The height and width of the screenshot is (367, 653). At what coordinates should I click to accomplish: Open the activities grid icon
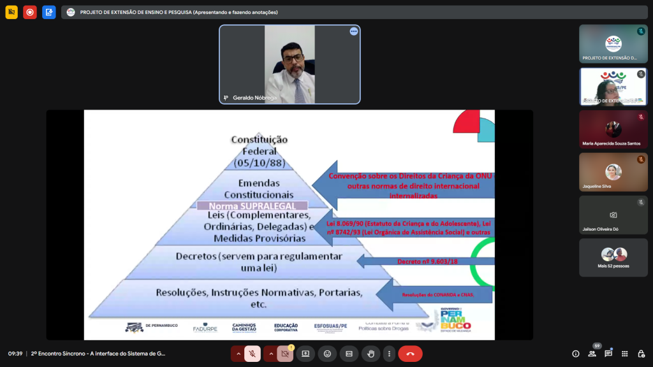click(x=625, y=354)
